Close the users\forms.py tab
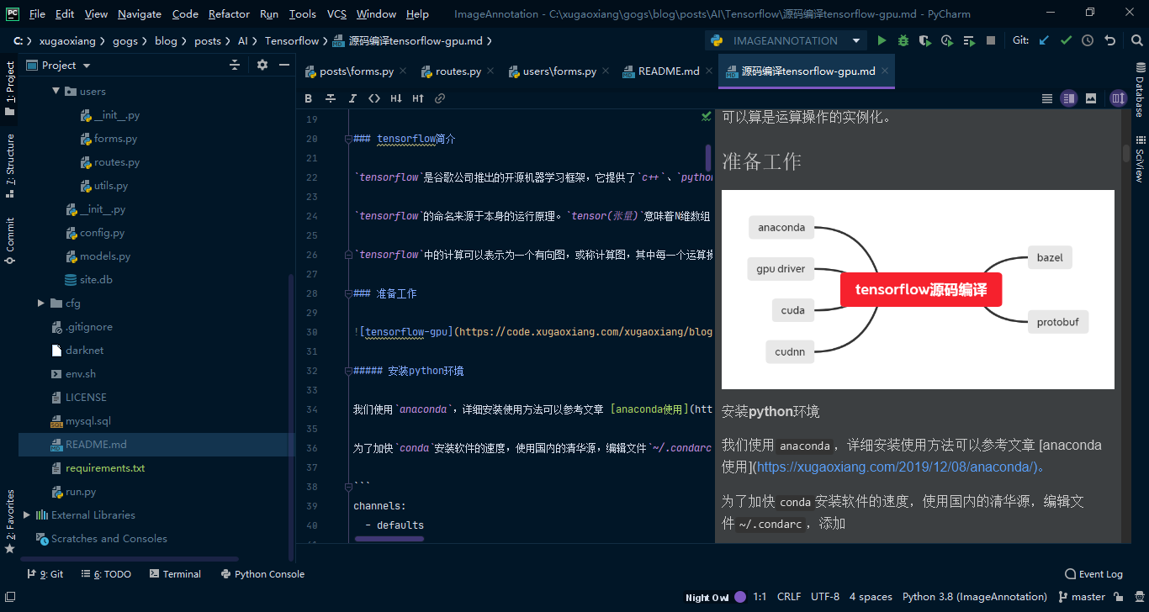The width and height of the screenshot is (1149, 612). pos(606,71)
